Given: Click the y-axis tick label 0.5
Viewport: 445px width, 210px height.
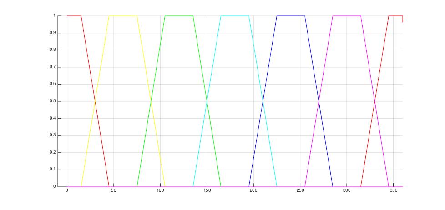Looking at the screenshot, I should tap(52, 101).
